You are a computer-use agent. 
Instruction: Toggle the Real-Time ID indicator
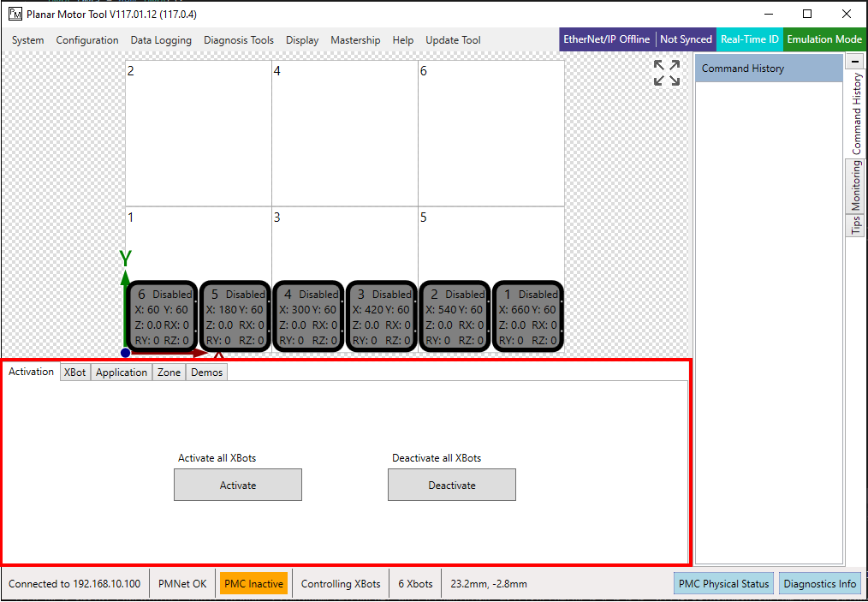[x=749, y=39]
